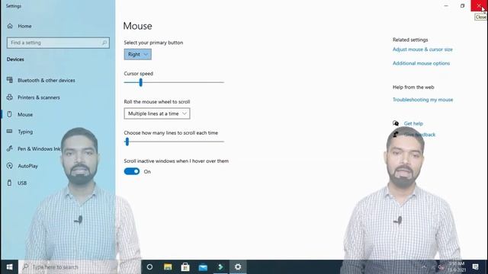Viewport: 488px width, 274px height.
Task: Open Adjust mouse & cursor size link
Action: tap(422, 49)
